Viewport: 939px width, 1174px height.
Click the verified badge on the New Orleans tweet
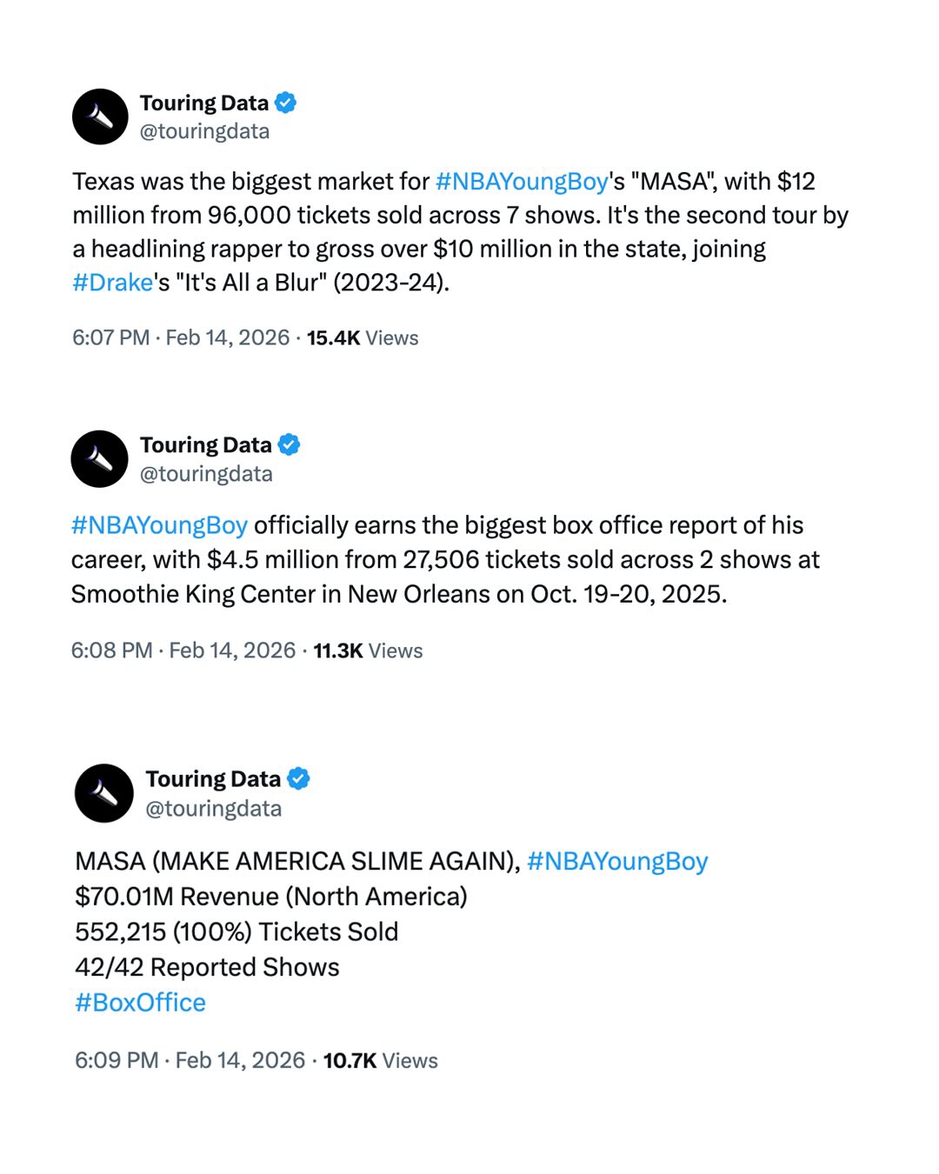tap(289, 445)
